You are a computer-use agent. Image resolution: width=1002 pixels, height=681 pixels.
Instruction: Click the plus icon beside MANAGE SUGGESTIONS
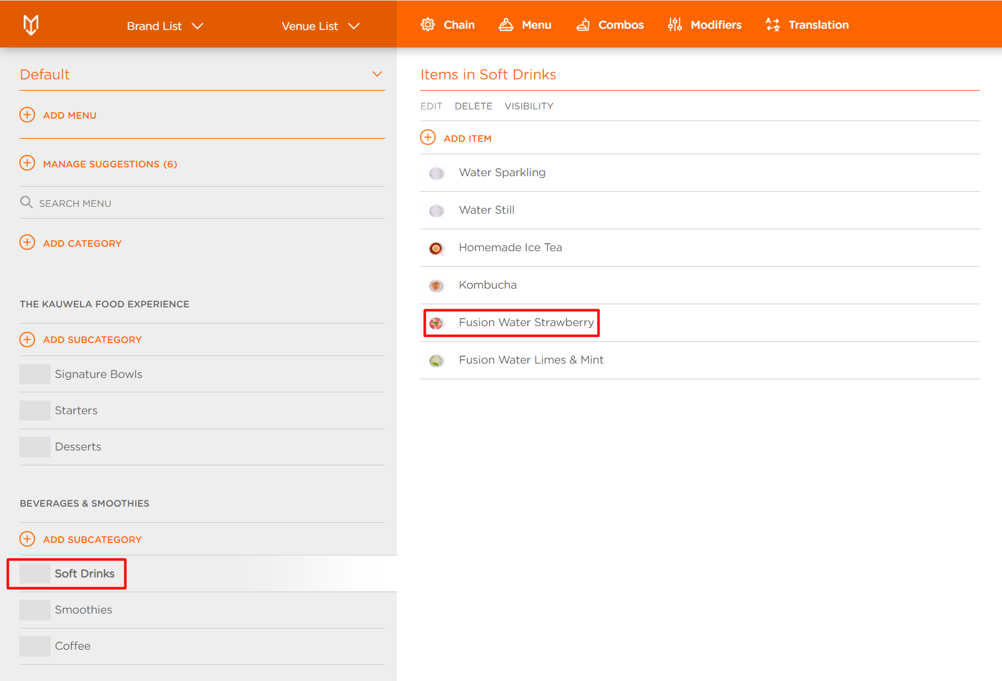click(x=28, y=164)
